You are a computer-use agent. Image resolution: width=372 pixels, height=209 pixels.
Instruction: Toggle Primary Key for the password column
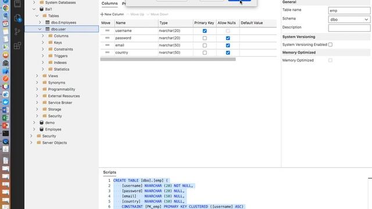click(205, 38)
